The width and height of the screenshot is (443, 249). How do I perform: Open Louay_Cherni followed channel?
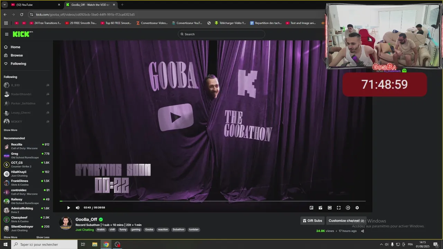coord(26,112)
